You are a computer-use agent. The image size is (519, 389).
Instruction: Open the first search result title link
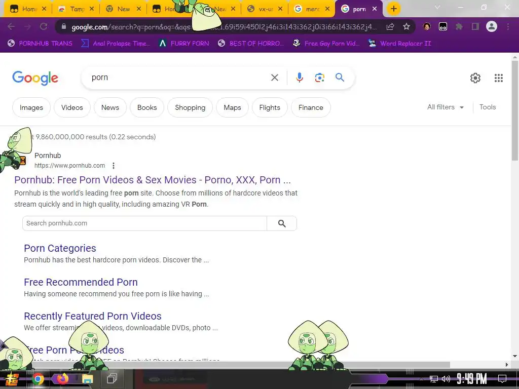click(x=153, y=180)
